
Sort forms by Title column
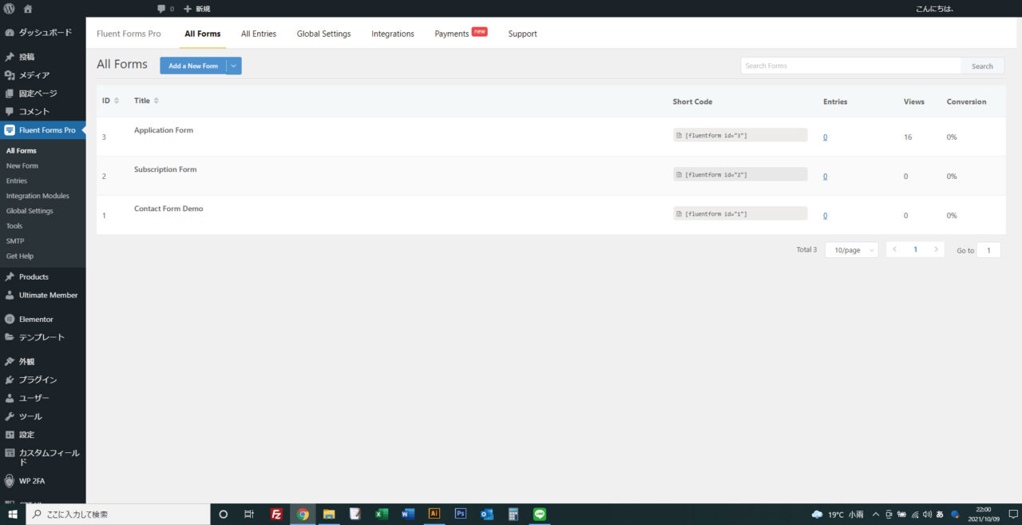click(x=146, y=101)
